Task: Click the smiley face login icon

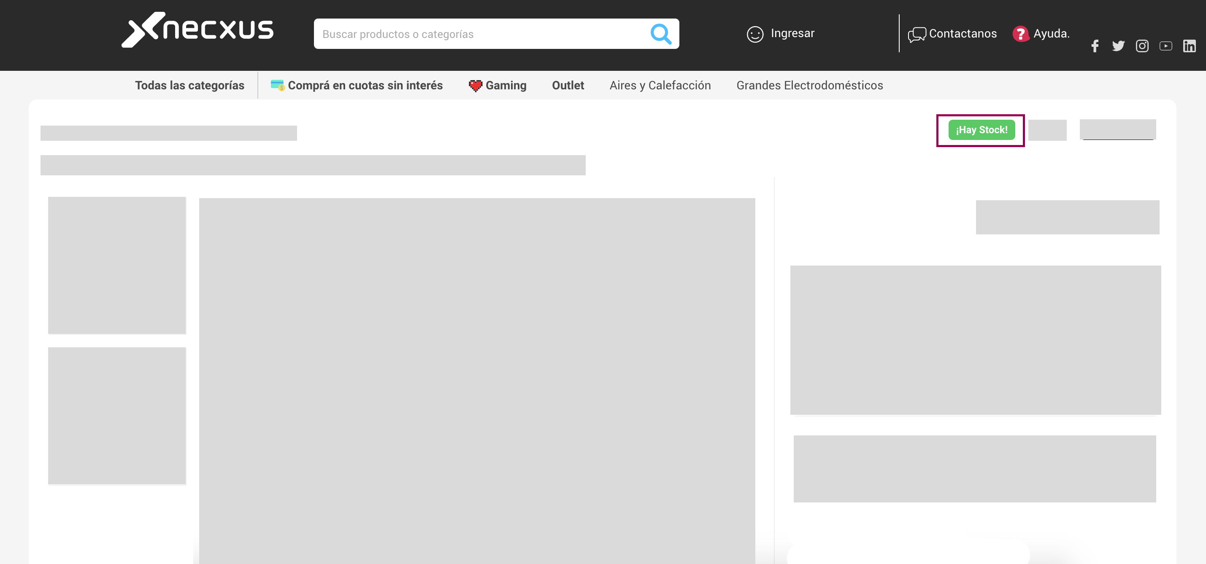Action: [754, 34]
